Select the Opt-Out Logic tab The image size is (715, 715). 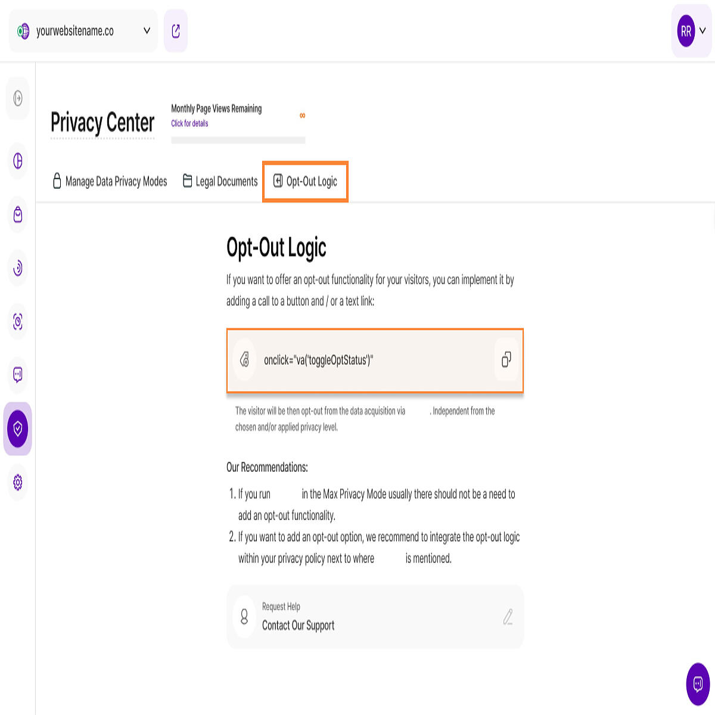305,181
